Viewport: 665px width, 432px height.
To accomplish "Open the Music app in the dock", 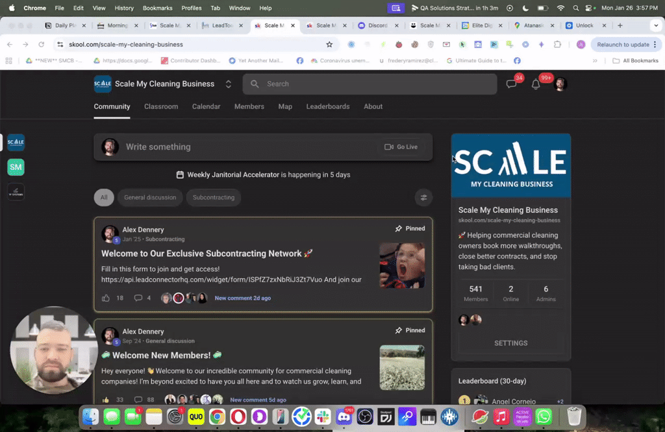I will (501, 416).
